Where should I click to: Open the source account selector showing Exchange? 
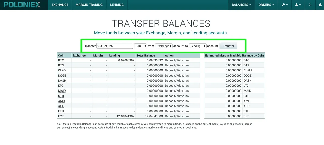[164, 46]
